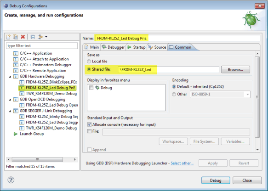This screenshot has width=268, height=191.
Task: Switch to the Debugger tab
Action: click(x=113, y=47)
